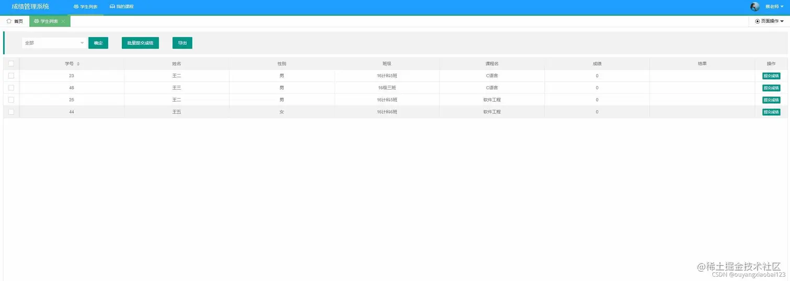Check the checkbox for student 学号 23
The width and height of the screenshot is (790, 281).
(11, 76)
